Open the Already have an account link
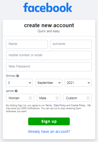 coord(49,132)
